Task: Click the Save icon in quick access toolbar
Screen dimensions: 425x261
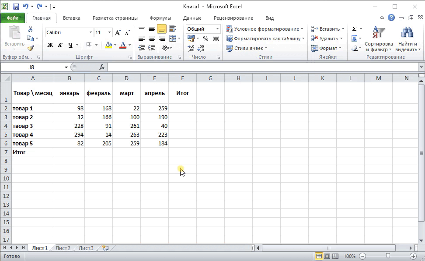Action: (16, 6)
